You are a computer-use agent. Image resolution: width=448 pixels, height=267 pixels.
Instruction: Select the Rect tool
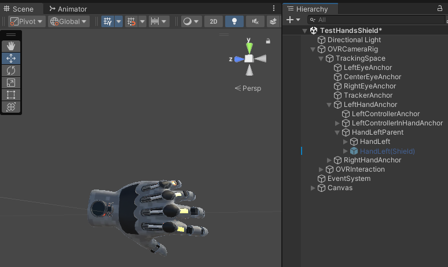pos(11,95)
